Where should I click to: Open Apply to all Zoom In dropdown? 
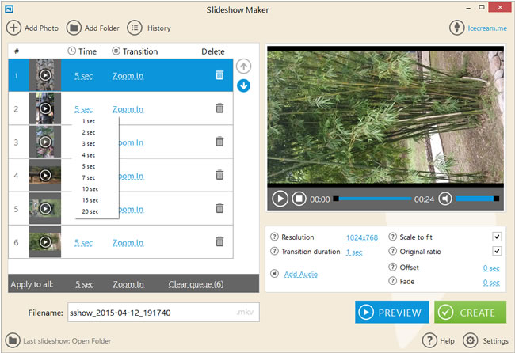(128, 284)
